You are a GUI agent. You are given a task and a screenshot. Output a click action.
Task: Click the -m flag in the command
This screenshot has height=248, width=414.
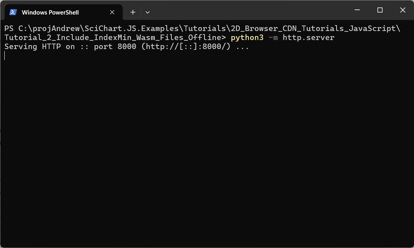(273, 38)
